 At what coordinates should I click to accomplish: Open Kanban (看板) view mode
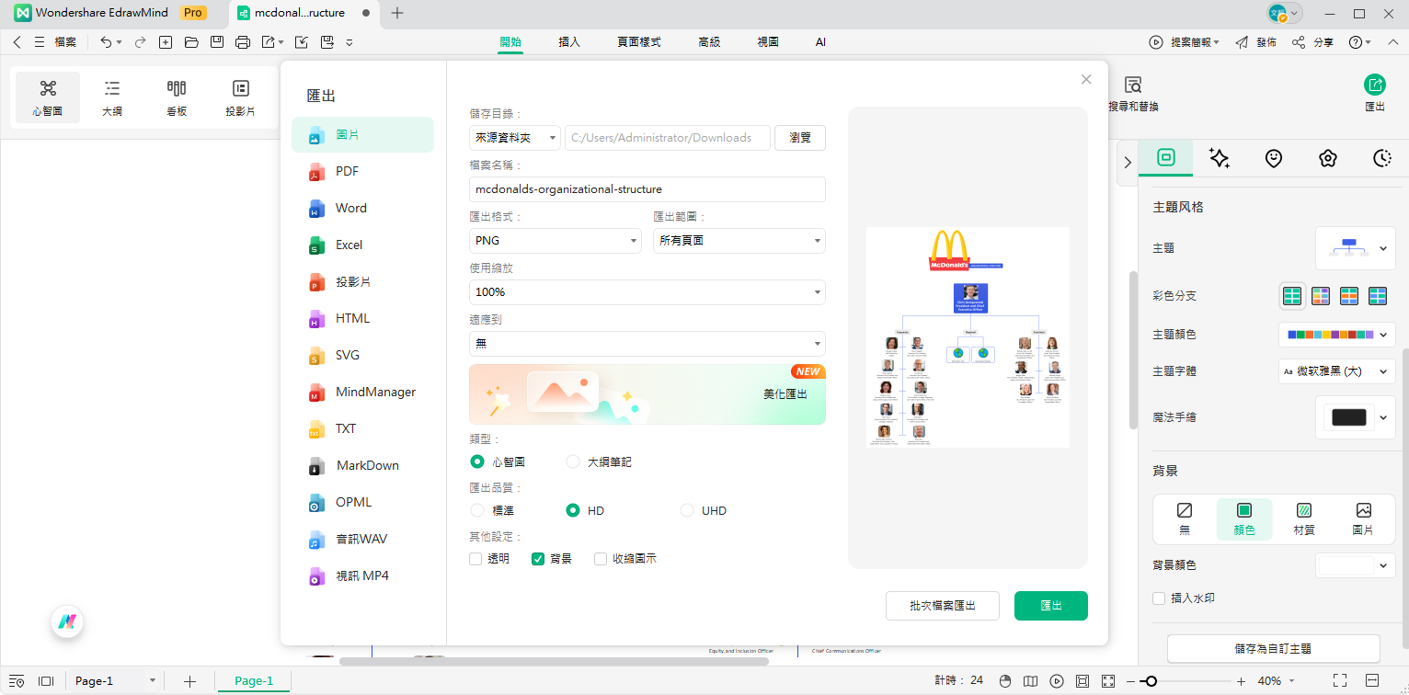pyautogui.click(x=177, y=97)
